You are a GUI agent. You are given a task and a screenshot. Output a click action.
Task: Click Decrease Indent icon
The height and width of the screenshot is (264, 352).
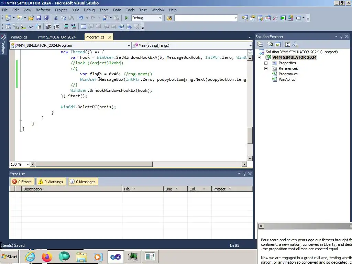48,27
